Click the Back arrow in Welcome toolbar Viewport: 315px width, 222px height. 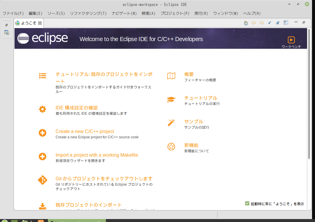pos(254,23)
